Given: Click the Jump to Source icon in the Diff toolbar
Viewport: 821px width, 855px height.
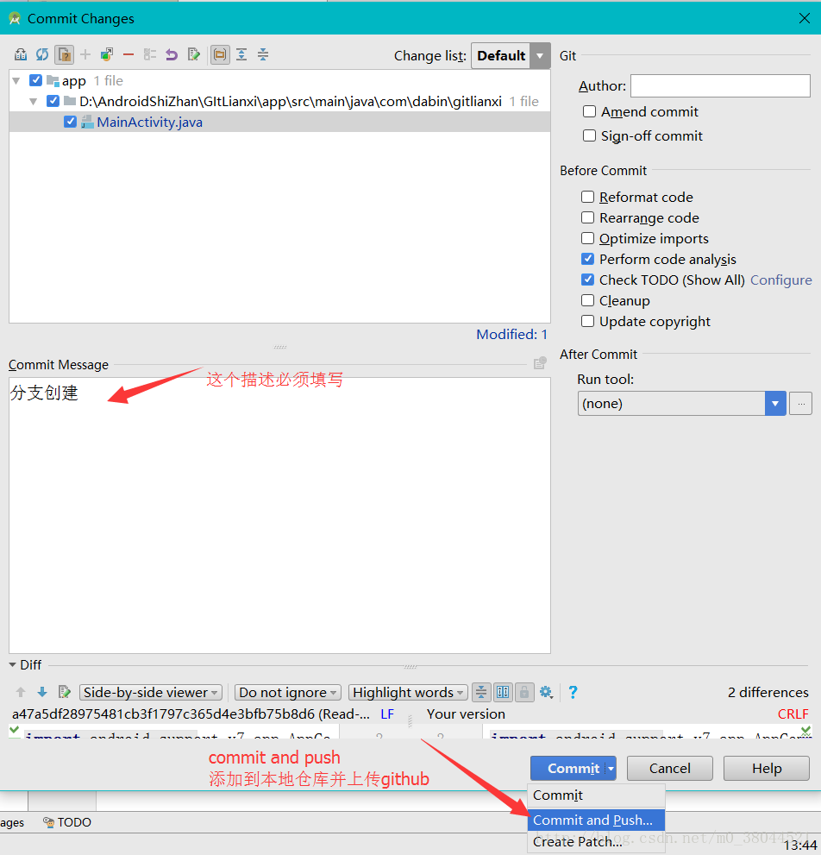Looking at the screenshot, I should pos(65,692).
